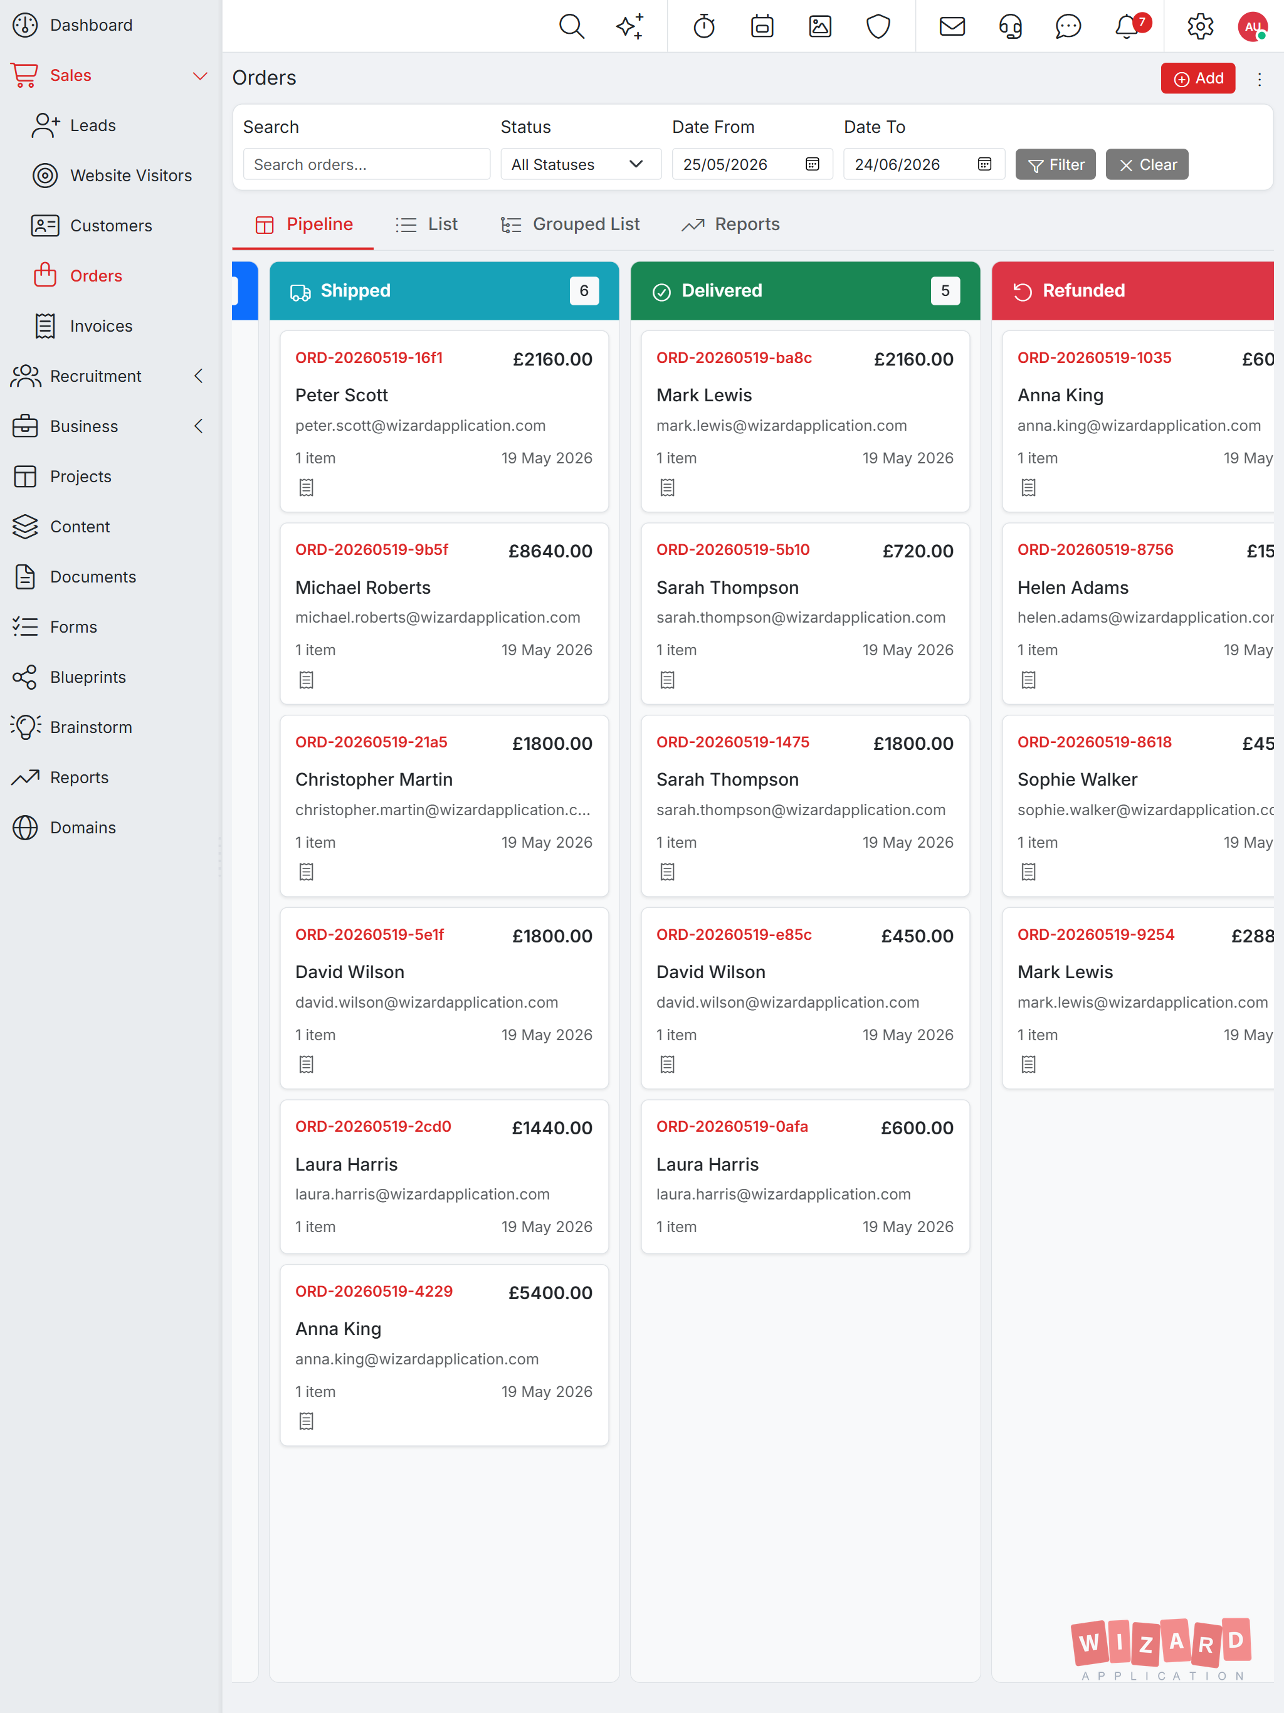
Task: Open order link ORD-20260519-ba8c
Action: [734, 358]
